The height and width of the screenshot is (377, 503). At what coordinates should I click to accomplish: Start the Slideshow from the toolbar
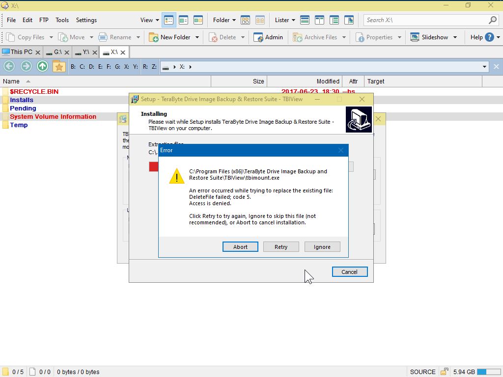click(x=429, y=37)
